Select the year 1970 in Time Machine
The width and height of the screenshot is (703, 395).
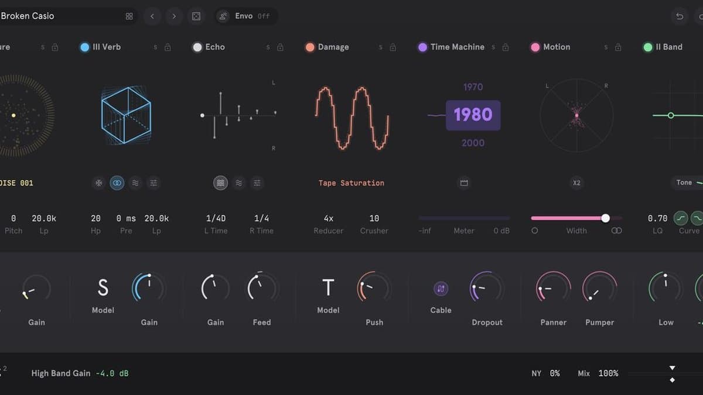pyautogui.click(x=473, y=87)
